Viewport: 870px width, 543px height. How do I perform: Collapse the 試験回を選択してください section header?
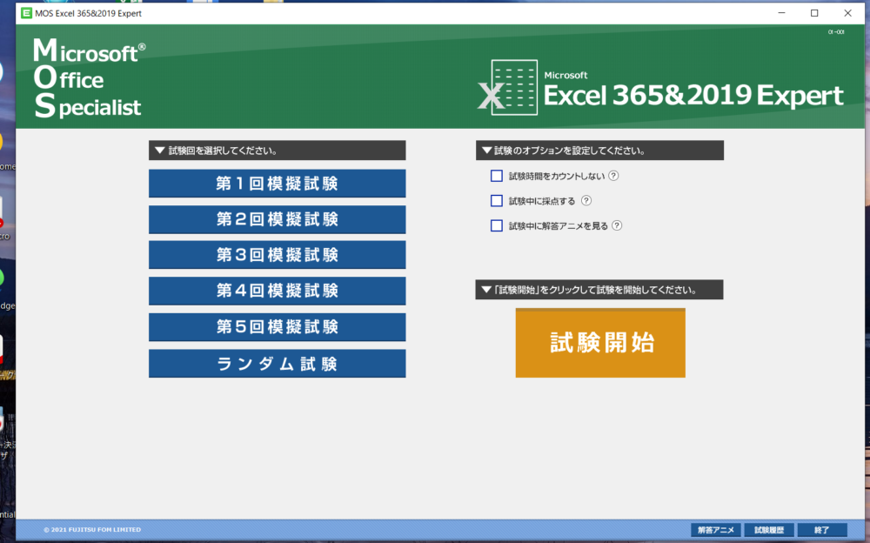[157, 150]
